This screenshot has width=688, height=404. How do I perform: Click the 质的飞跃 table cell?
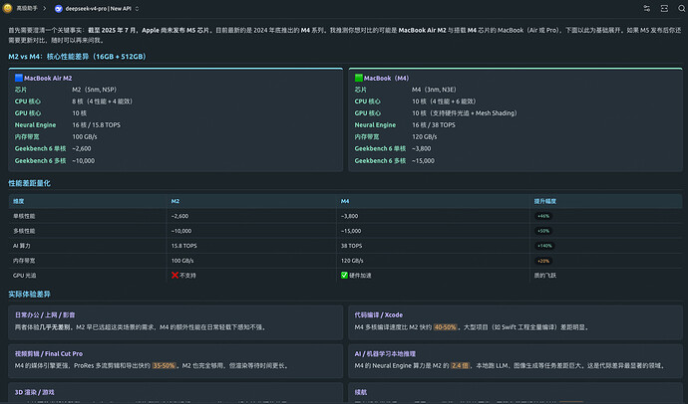pos(545,276)
